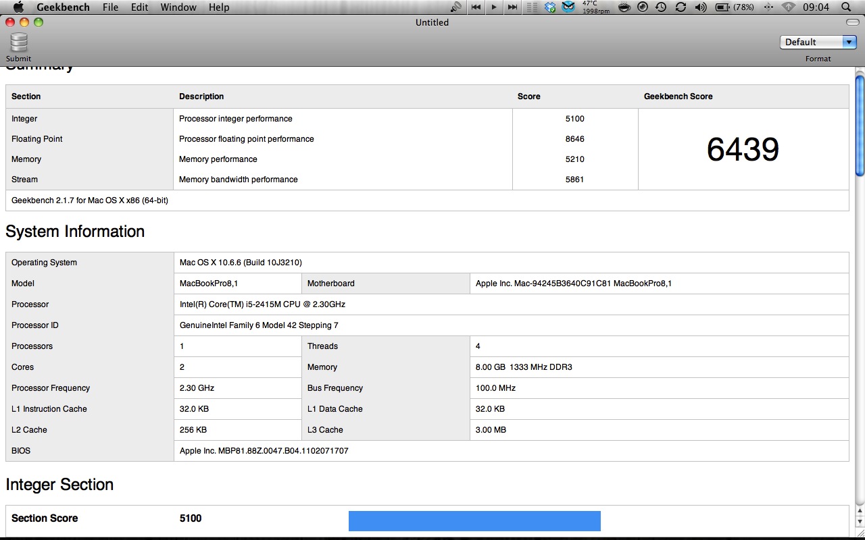Click the Intel Core i5-2415M processor value
The height and width of the screenshot is (540, 865).
click(262, 304)
